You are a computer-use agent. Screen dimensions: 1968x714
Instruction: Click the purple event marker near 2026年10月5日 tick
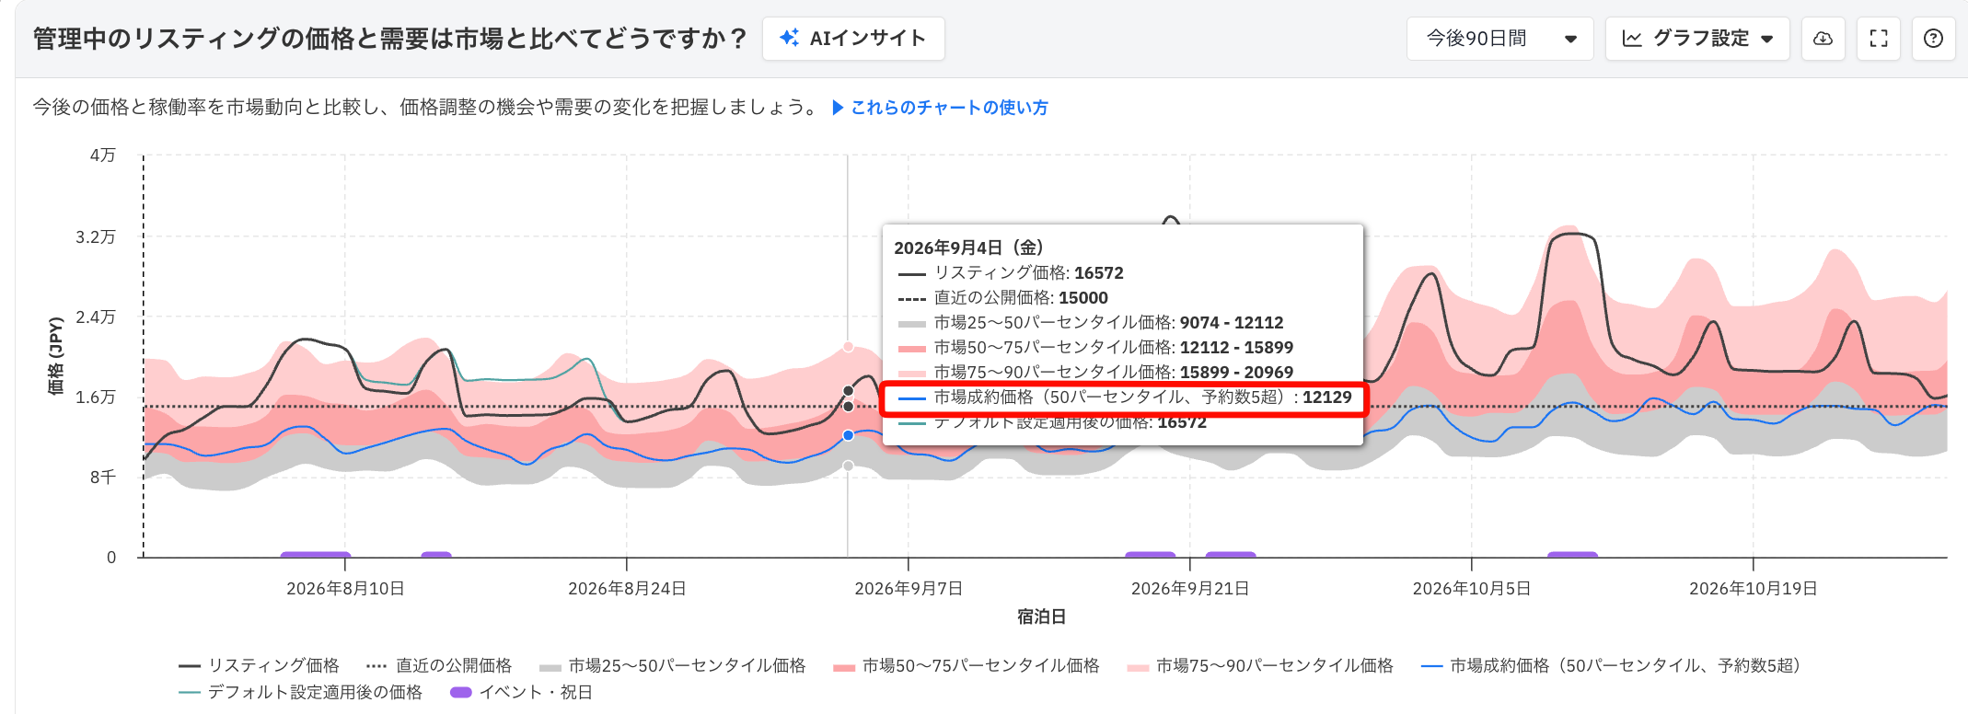[1572, 555]
